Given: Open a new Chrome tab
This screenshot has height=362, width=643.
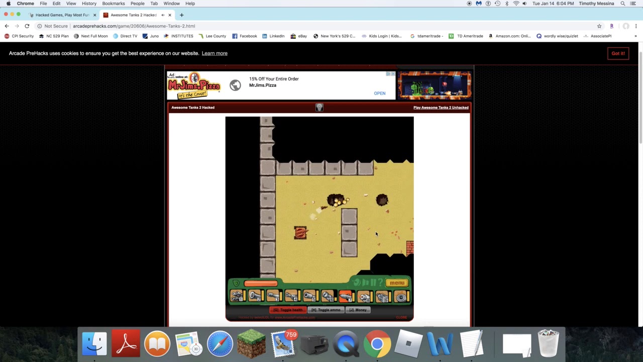Looking at the screenshot, I should click(182, 15).
